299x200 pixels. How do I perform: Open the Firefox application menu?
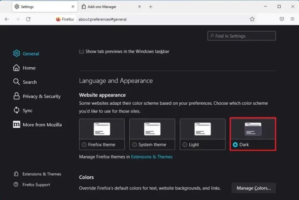pyautogui.click(x=292, y=19)
